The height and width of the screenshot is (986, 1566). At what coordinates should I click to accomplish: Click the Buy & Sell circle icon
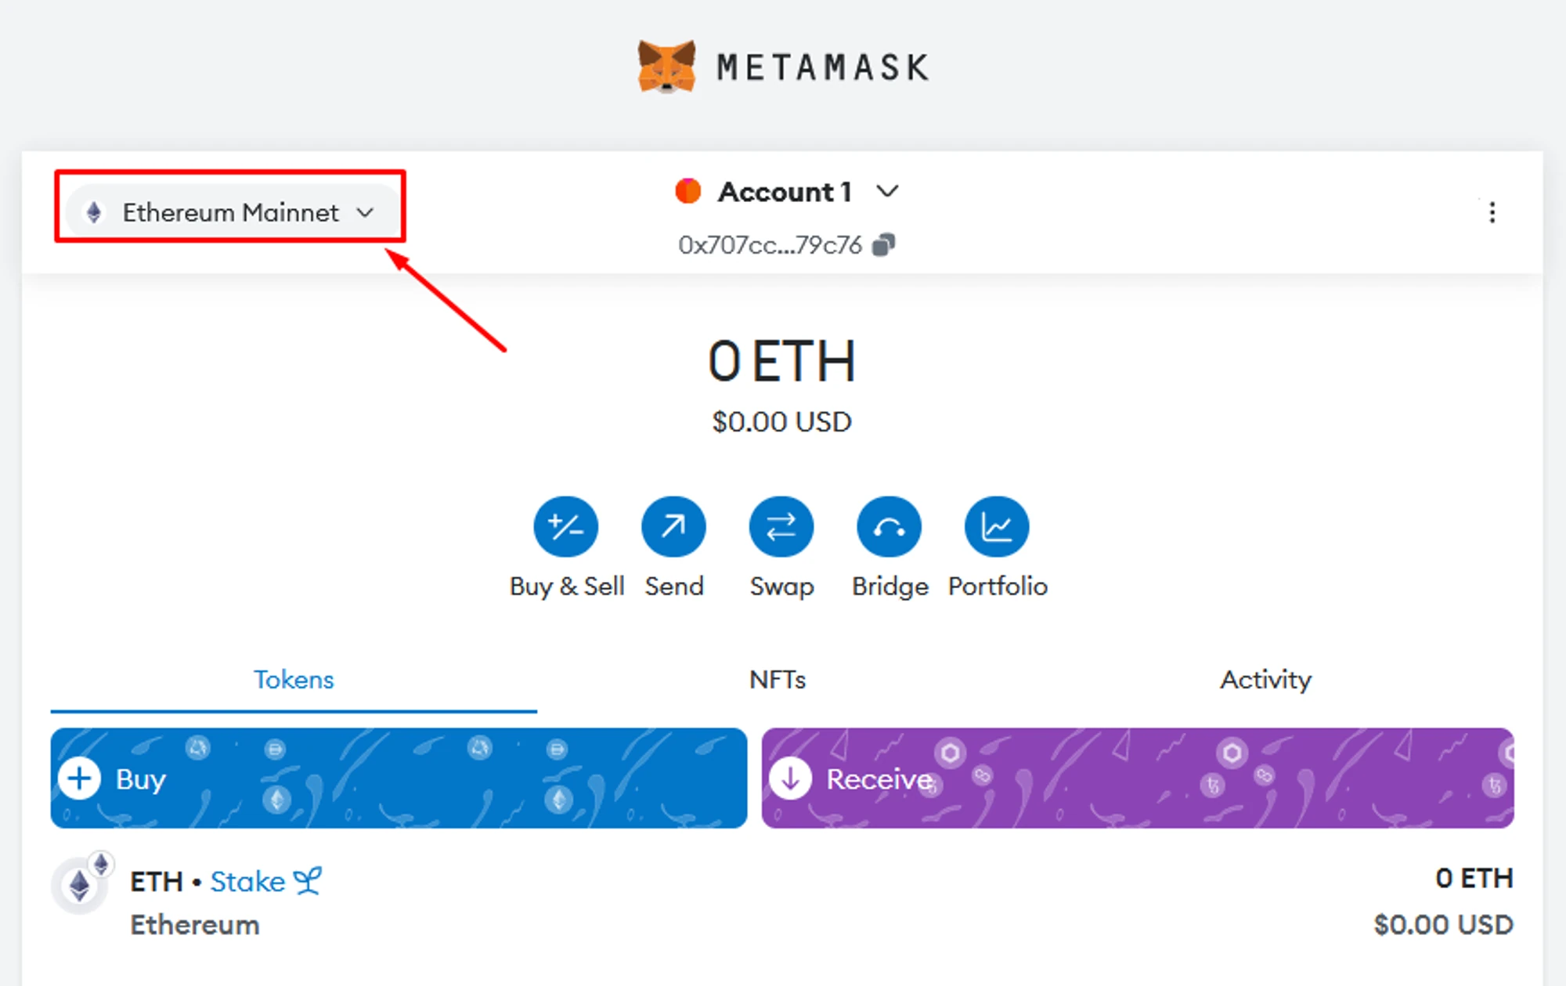pyautogui.click(x=565, y=526)
